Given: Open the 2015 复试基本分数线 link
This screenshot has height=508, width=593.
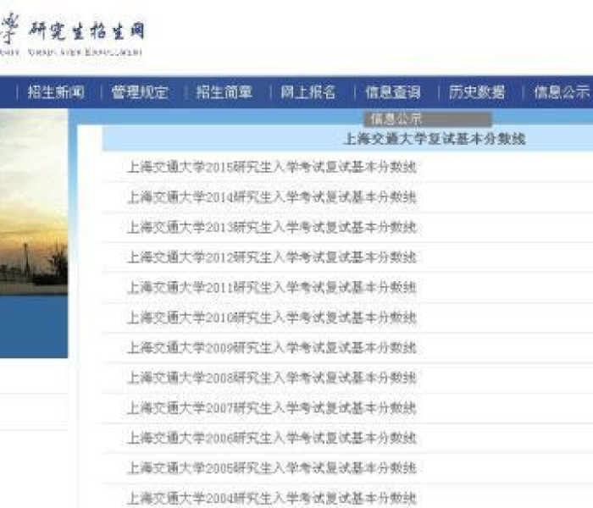Looking at the screenshot, I should [272, 167].
